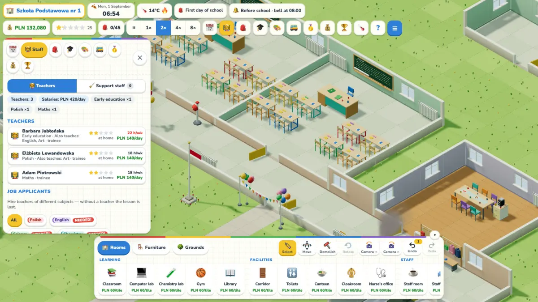Click the paint palette icon in top toolbar
The height and width of the screenshot is (302, 538).
(x=276, y=28)
